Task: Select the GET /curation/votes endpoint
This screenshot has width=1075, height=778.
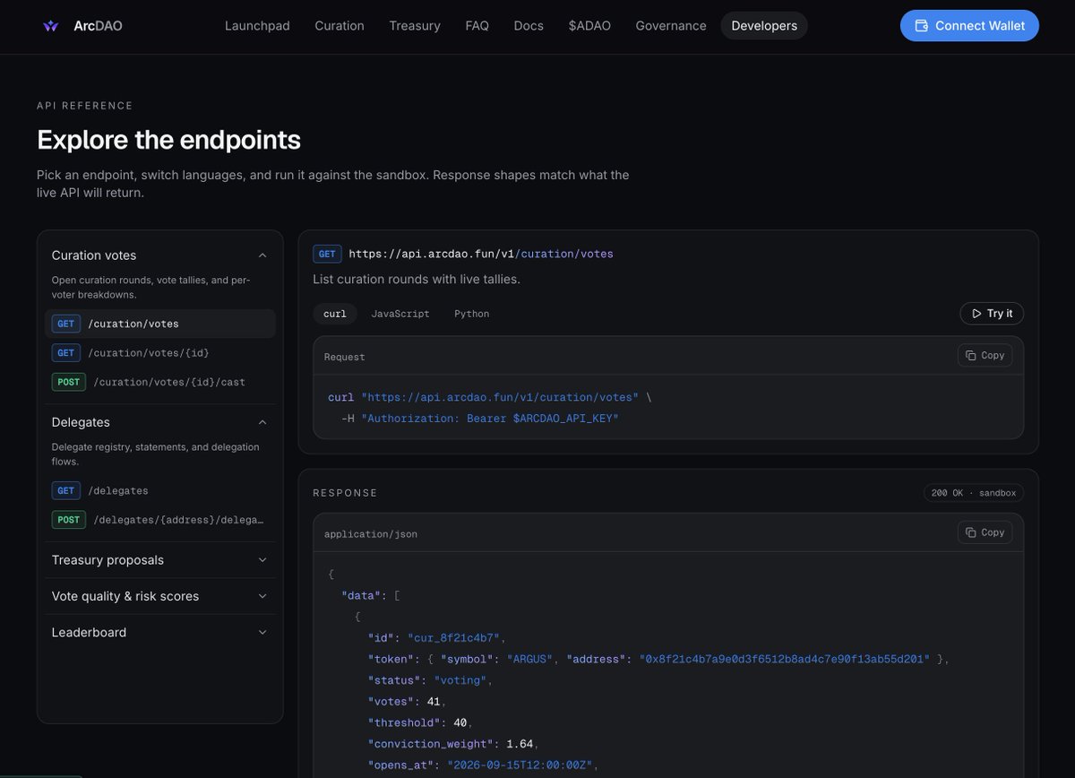Action: pyautogui.click(x=159, y=324)
